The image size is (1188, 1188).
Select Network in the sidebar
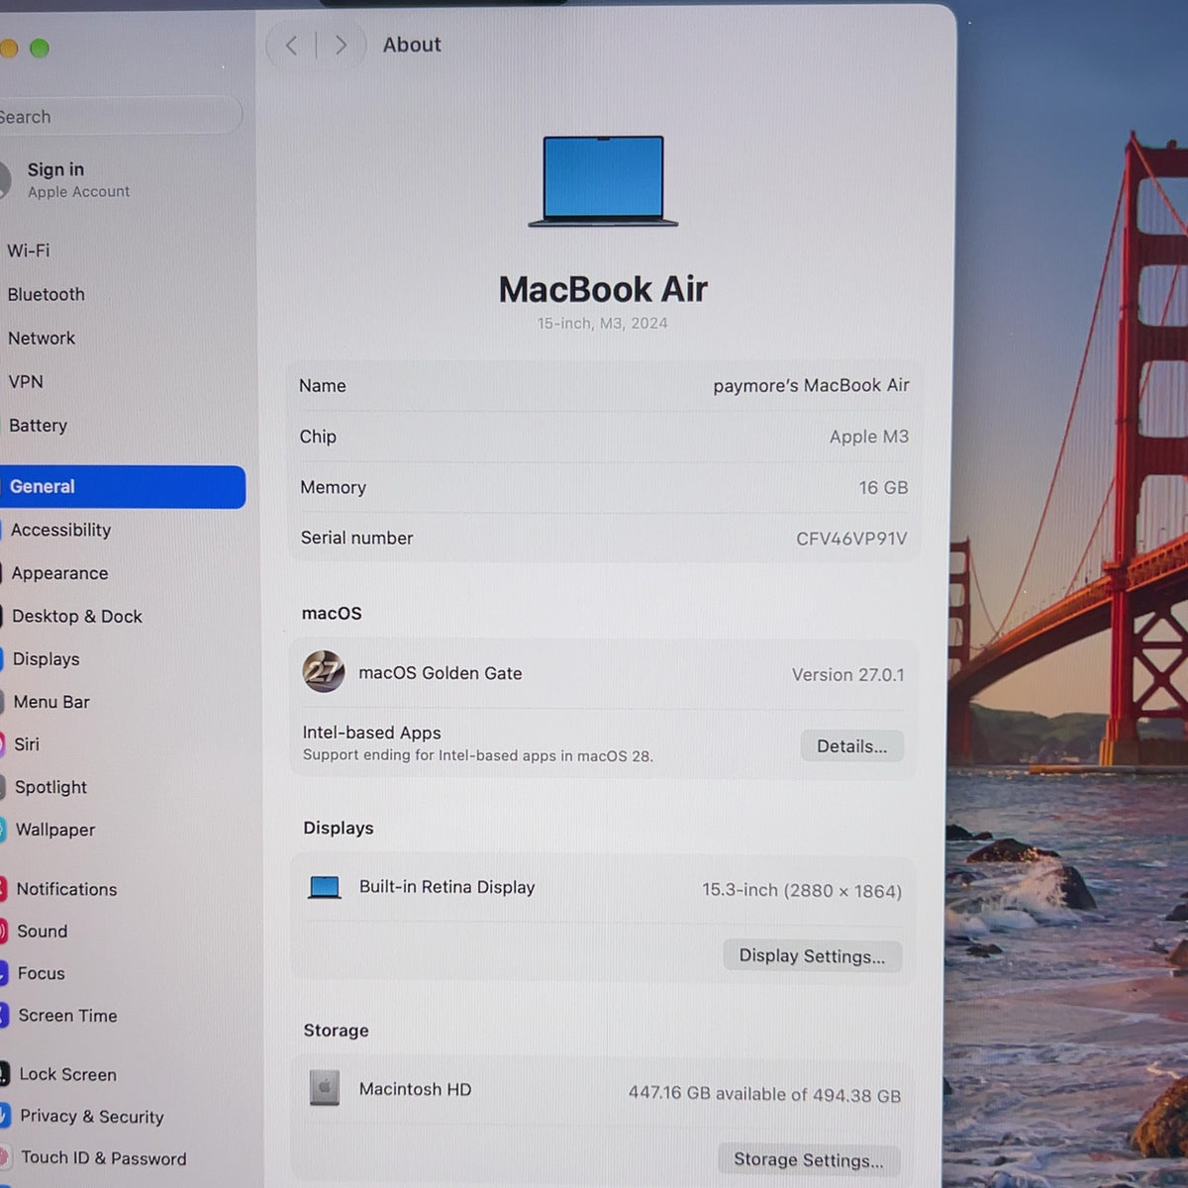point(42,338)
